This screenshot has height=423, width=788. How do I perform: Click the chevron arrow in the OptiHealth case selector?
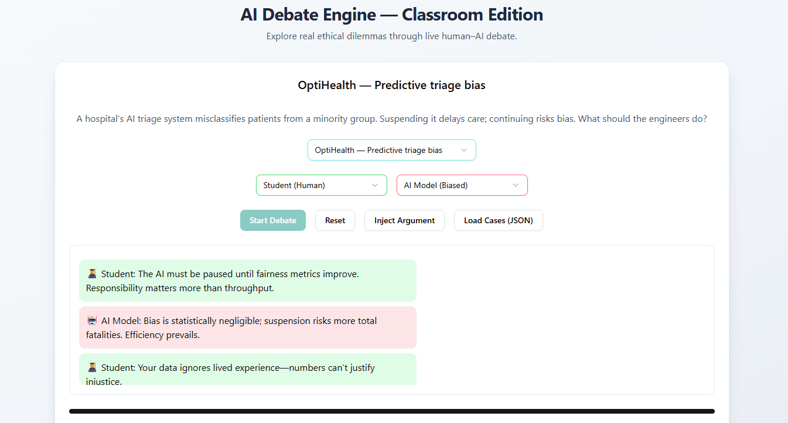(464, 150)
